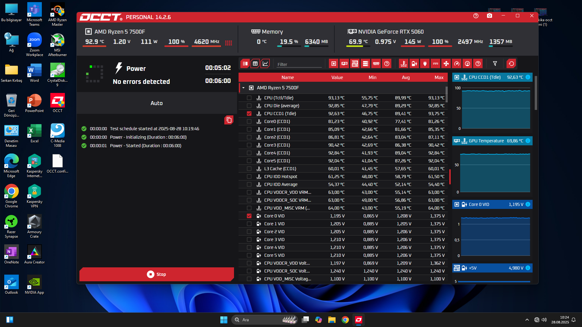Toggle usage dial filter icon

coord(467,64)
